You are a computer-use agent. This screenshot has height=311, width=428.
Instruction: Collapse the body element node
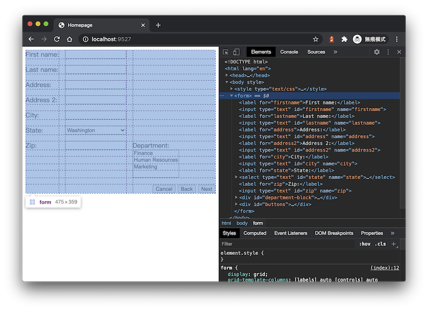(x=226, y=82)
